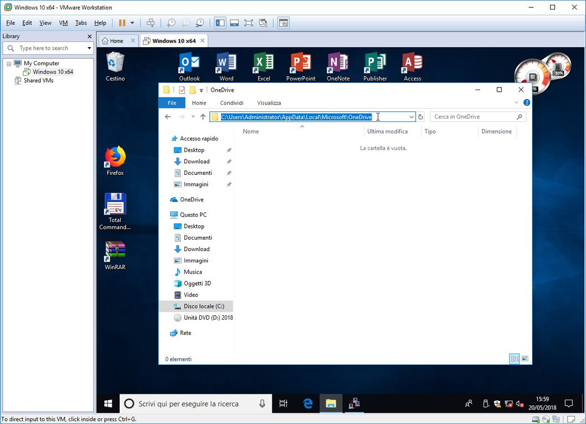Open Musica folder in navigation pane

[192, 272]
